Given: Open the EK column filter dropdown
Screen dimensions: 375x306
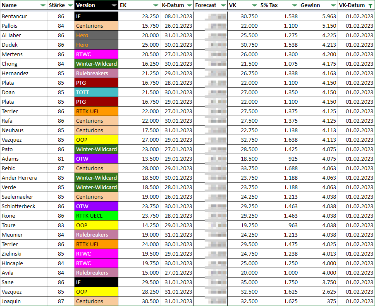Looking at the screenshot, I should 156,5.
